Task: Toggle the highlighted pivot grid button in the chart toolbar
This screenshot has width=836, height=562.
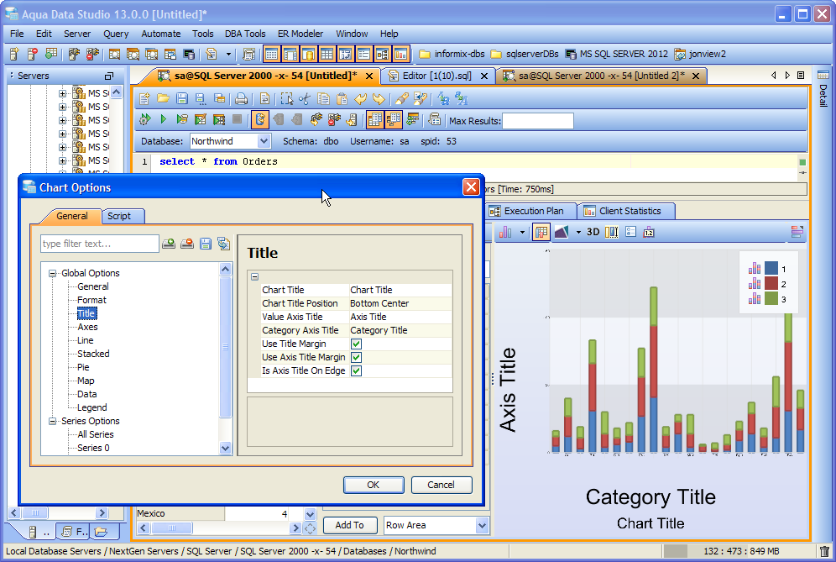Action: [541, 232]
